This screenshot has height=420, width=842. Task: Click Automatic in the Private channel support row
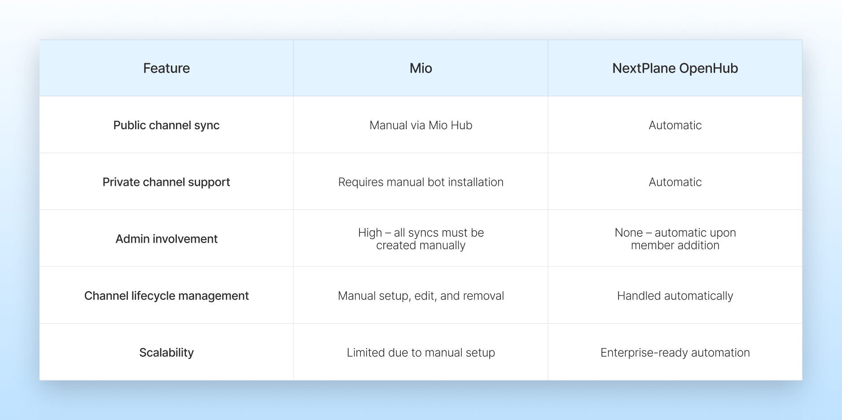point(675,182)
